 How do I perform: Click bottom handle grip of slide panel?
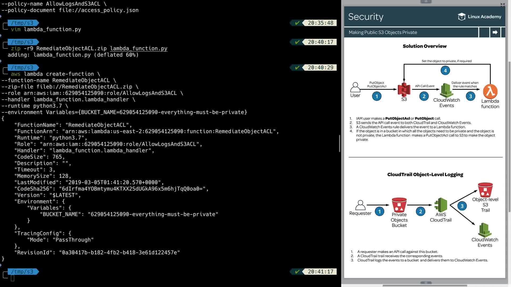pos(426,283)
